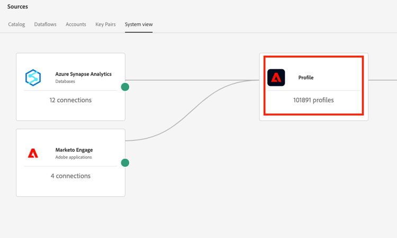Image resolution: width=397 pixels, height=238 pixels.
Task: Click the line exiting the Profile card
Action: click(x=382, y=80)
